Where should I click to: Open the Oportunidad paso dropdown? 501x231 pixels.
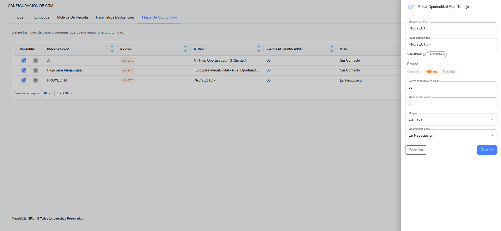pos(451,136)
